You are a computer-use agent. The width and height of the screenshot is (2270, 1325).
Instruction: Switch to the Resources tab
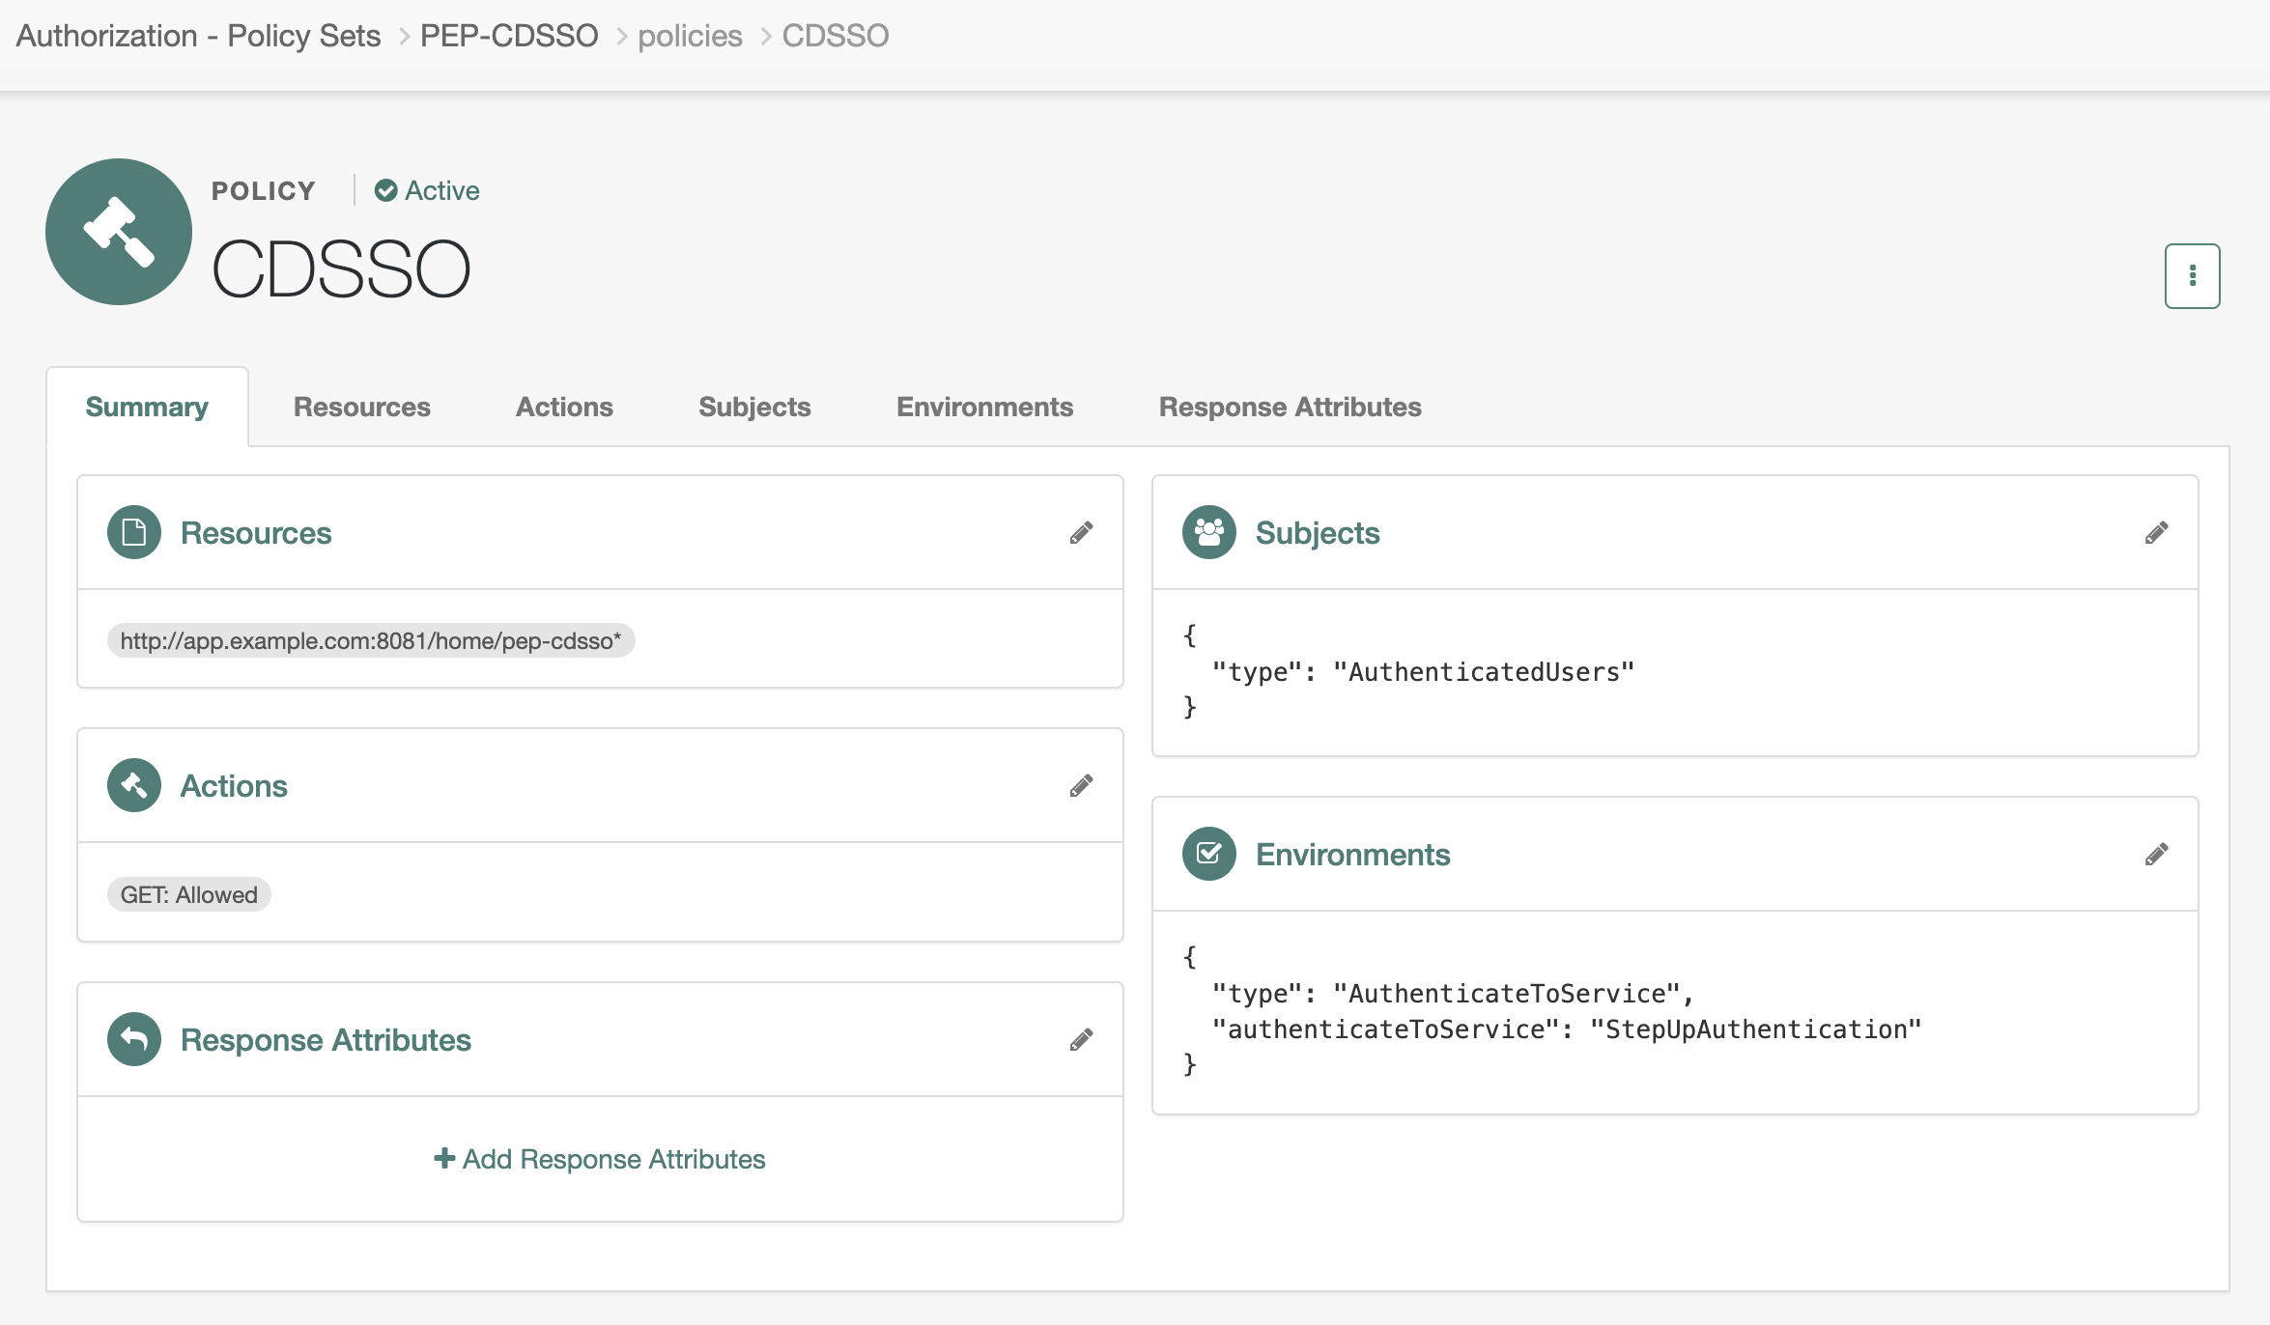[361, 407]
